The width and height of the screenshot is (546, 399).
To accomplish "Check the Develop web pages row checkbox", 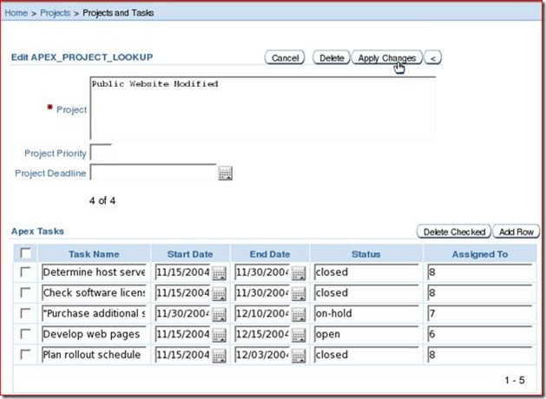I will tap(25, 334).
